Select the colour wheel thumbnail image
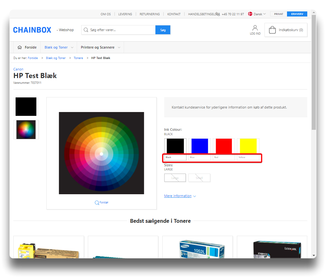The image size is (326, 278). click(x=26, y=129)
